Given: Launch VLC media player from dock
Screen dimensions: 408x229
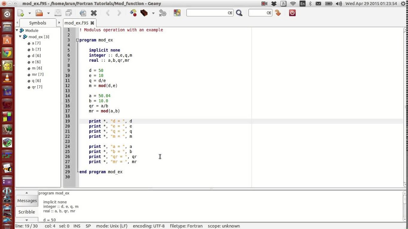Looking at the screenshot, I should [7, 78].
